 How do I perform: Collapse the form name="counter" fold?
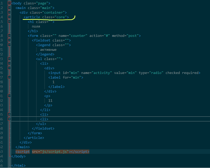9,36
